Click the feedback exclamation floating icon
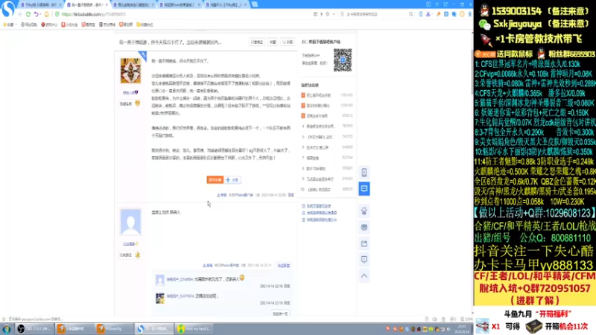Viewport: 596px width, 335px height. coord(364,259)
